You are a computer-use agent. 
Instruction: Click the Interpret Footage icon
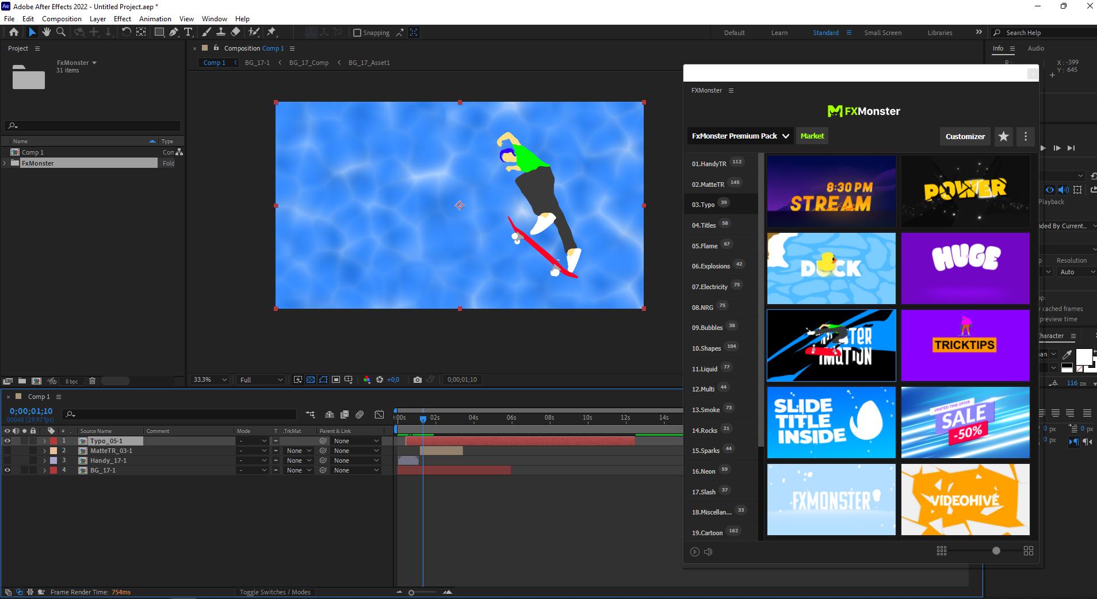[7, 381]
